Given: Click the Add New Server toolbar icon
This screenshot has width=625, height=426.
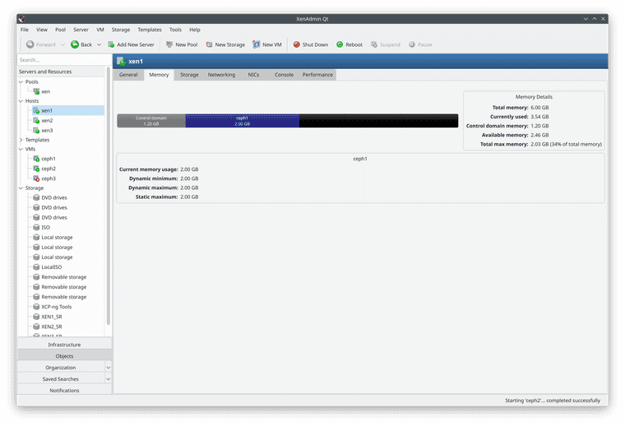Looking at the screenshot, I should (111, 44).
